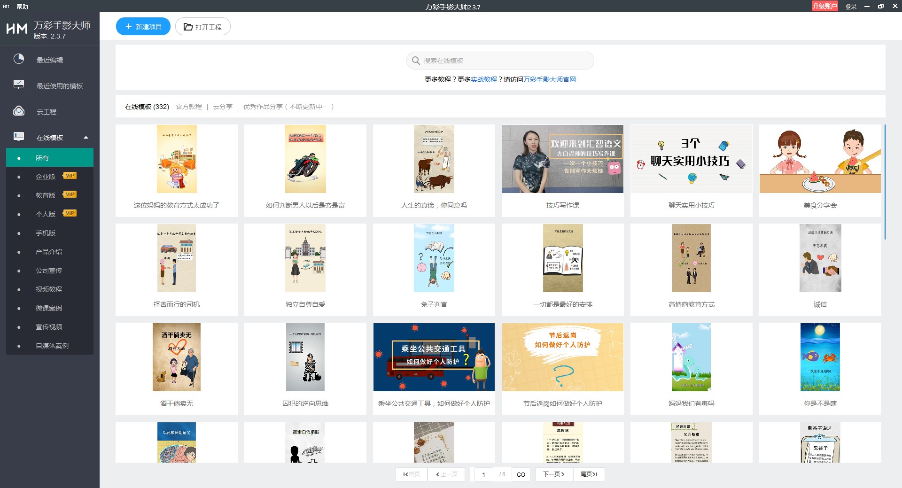The width and height of the screenshot is (902, 488).
Task: Click the recent edits clock icon
Action: click(19, 59)
